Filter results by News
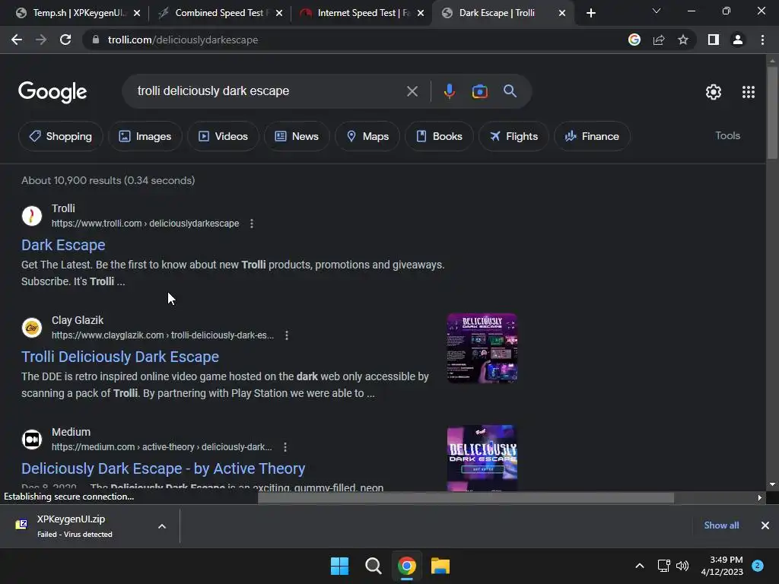The image size is (779, 584). point(297,136)
